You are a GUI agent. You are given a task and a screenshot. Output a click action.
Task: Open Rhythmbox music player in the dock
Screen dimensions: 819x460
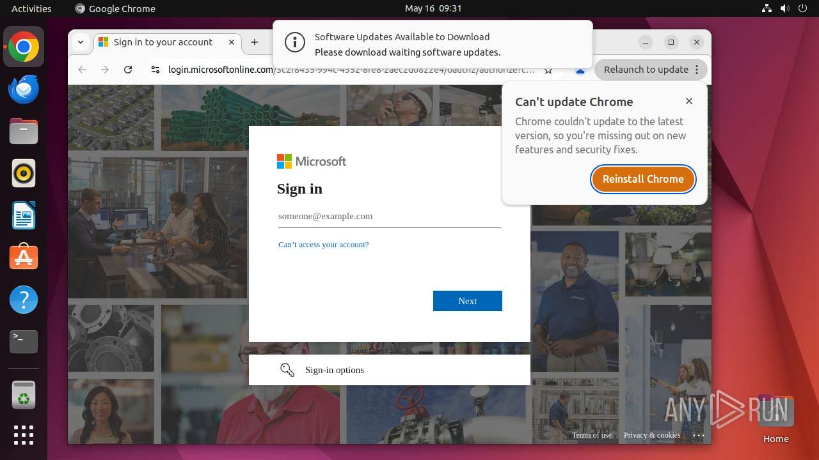[x=24, y=173]
